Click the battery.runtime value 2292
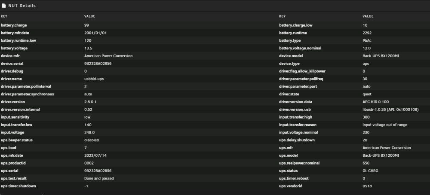This screenshot has width=430, height=195. pos(367,33)
